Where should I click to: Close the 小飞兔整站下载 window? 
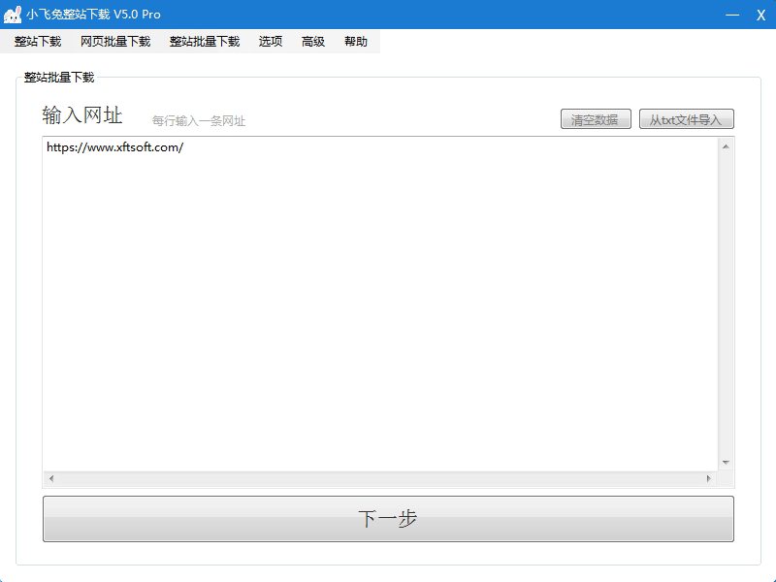tap(761, 15)
